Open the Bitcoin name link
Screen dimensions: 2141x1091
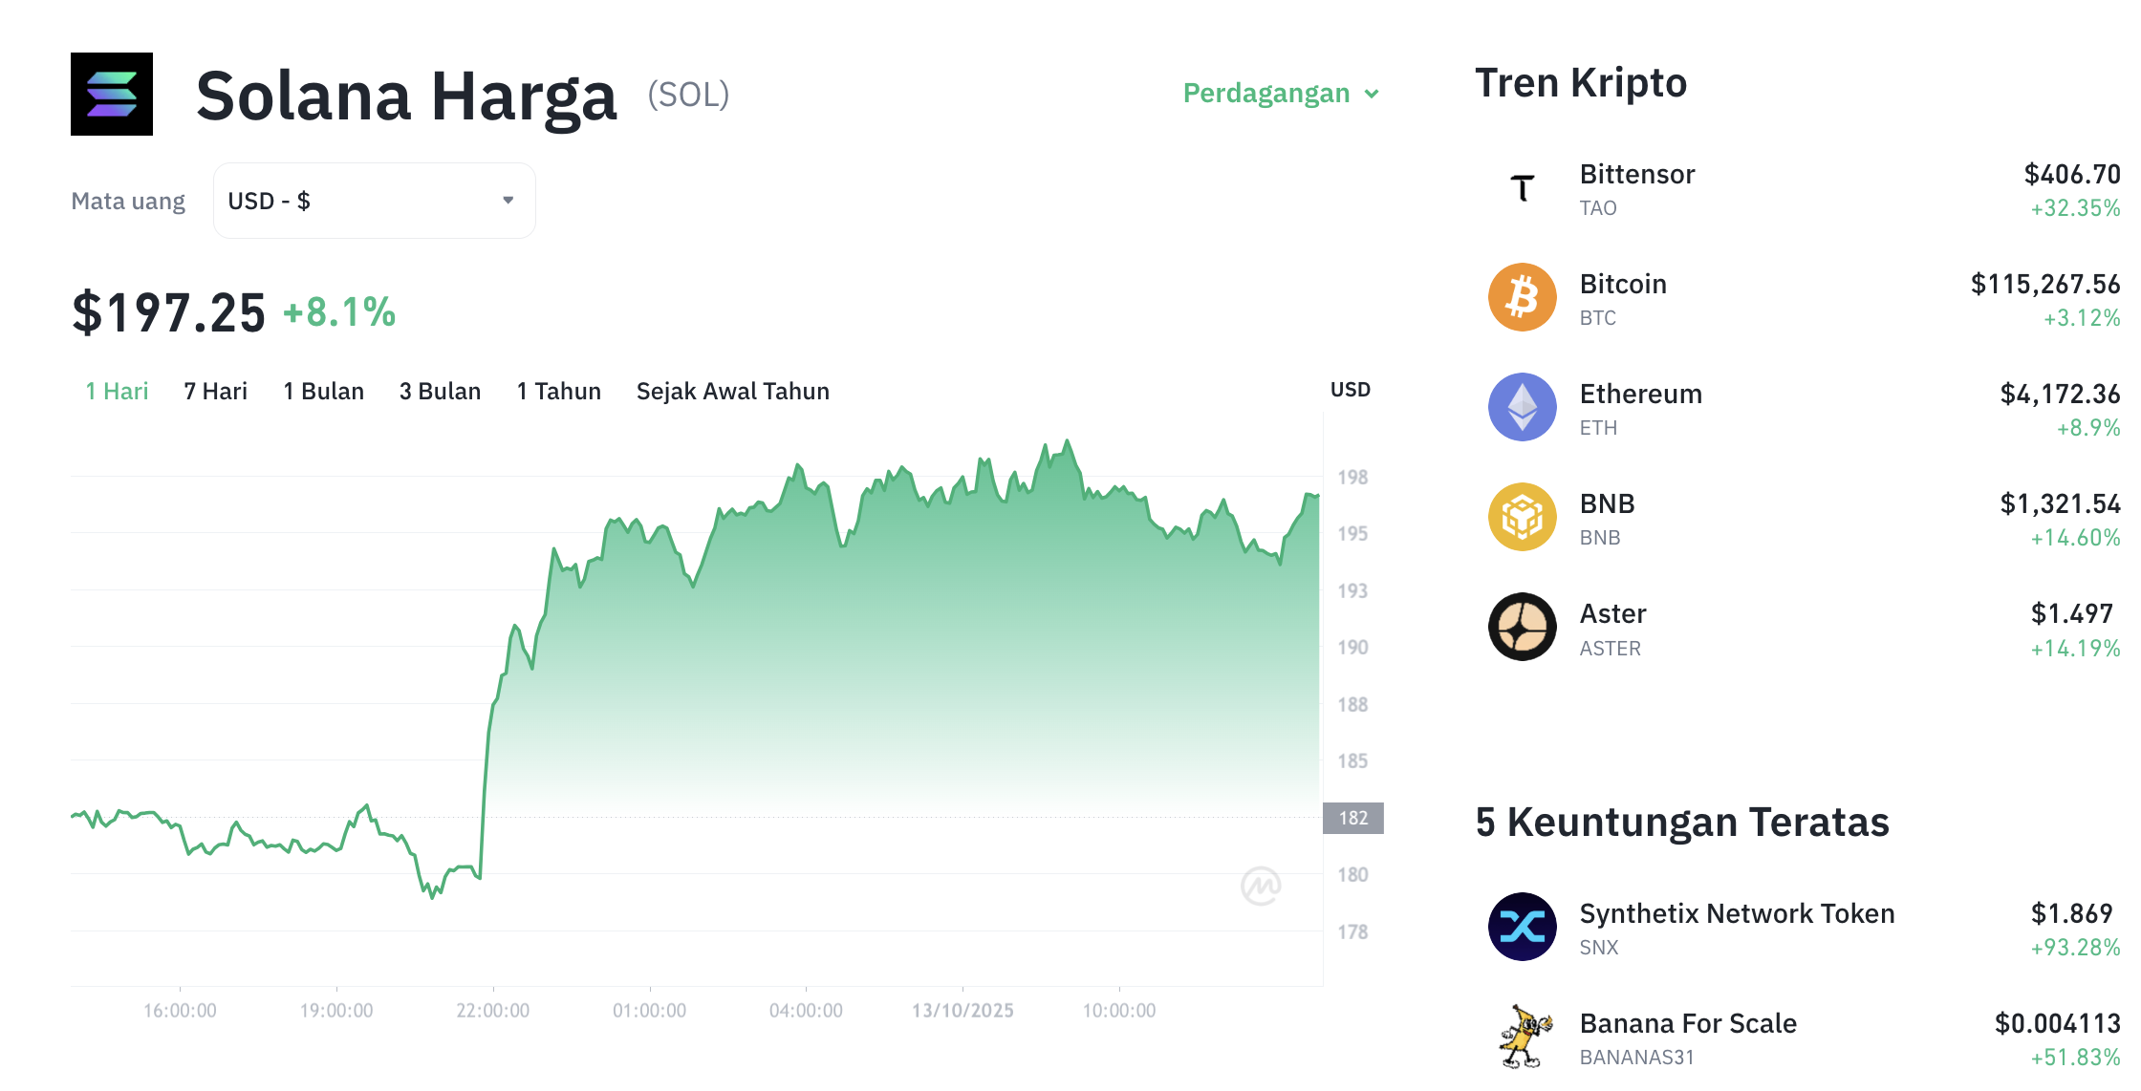pyautogui.click(x=1623, y=285)
